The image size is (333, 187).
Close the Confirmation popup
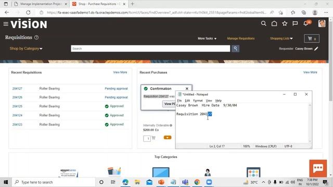click(187, 89)
